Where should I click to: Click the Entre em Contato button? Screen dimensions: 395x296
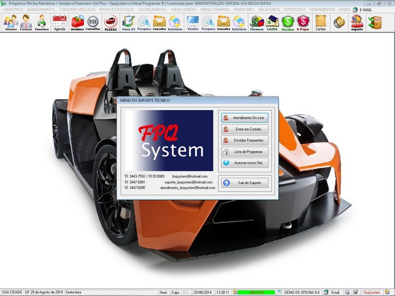click(244, 129)
